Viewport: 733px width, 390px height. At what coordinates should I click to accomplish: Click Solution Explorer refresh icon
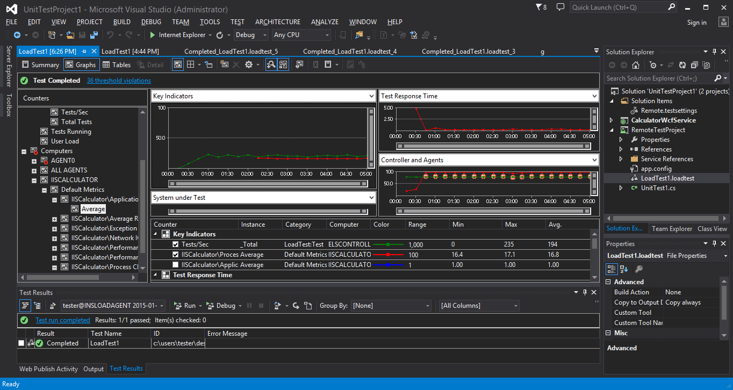pyautogui.click(x=682, y=65)
